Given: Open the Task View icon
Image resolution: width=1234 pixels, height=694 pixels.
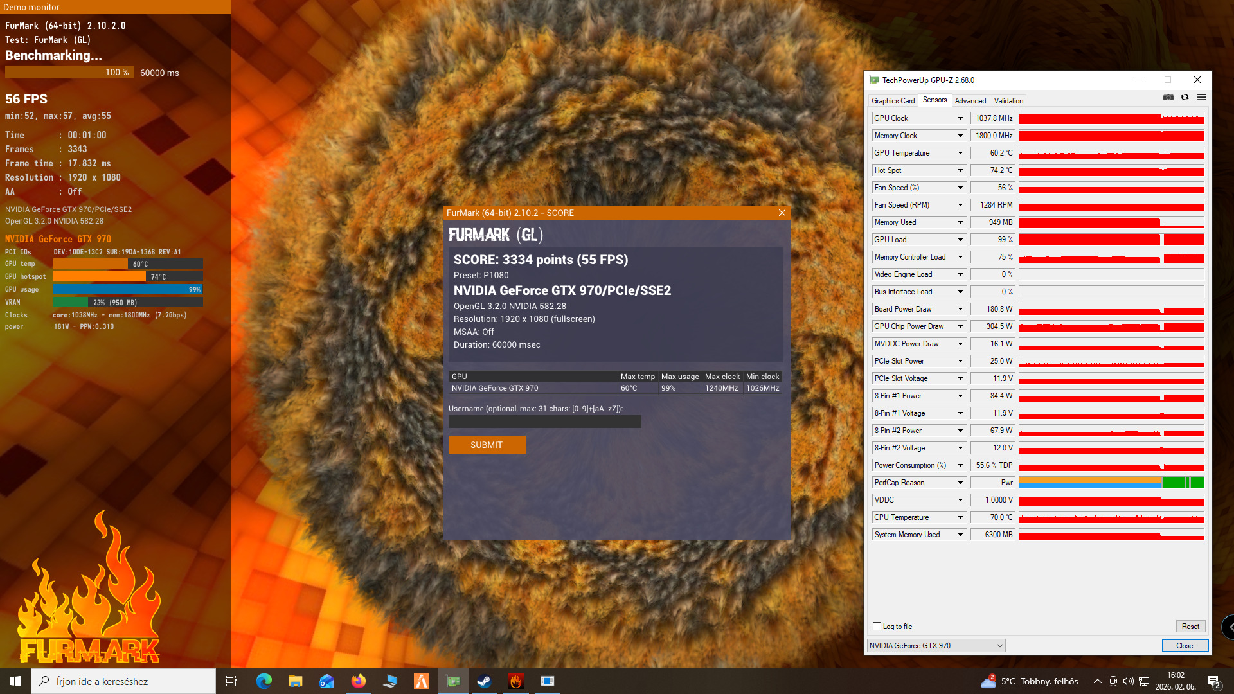Looking at the screenshot, I should (231, 681).
